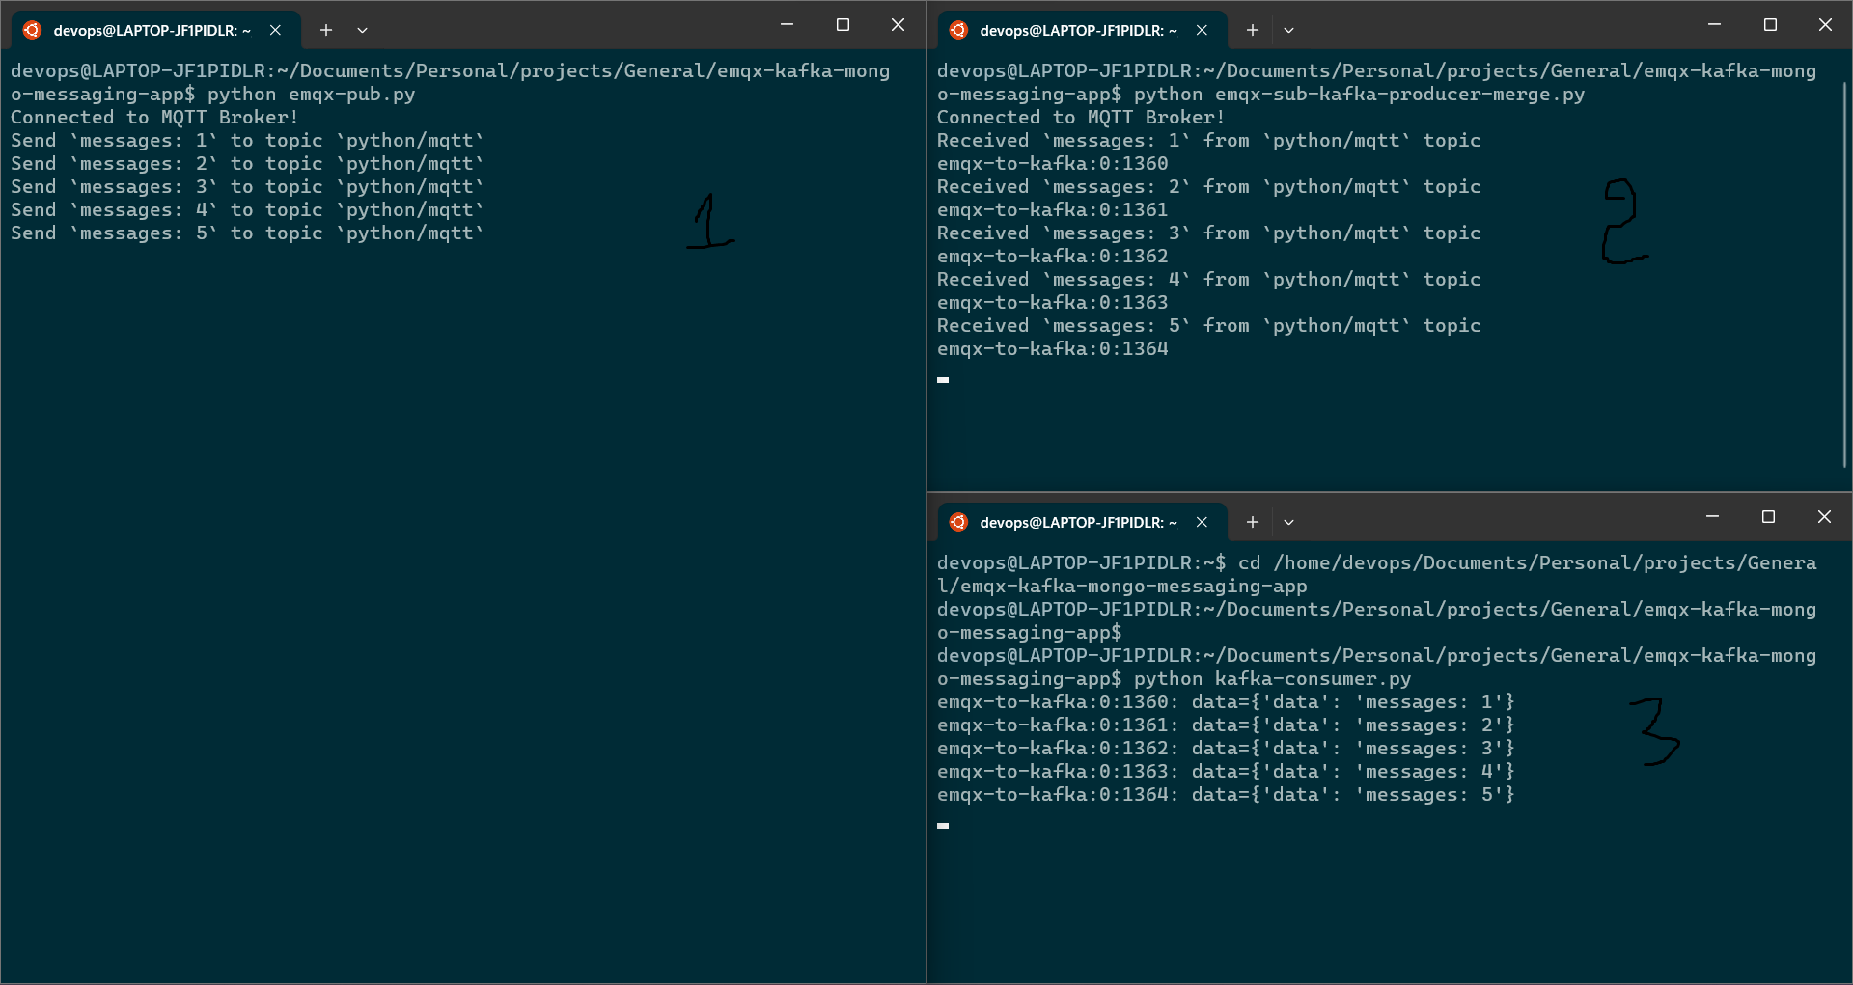
Task: Click 'emqx-to-kafka:0:1362' in top-right terminal
Action: [1052, 257]
